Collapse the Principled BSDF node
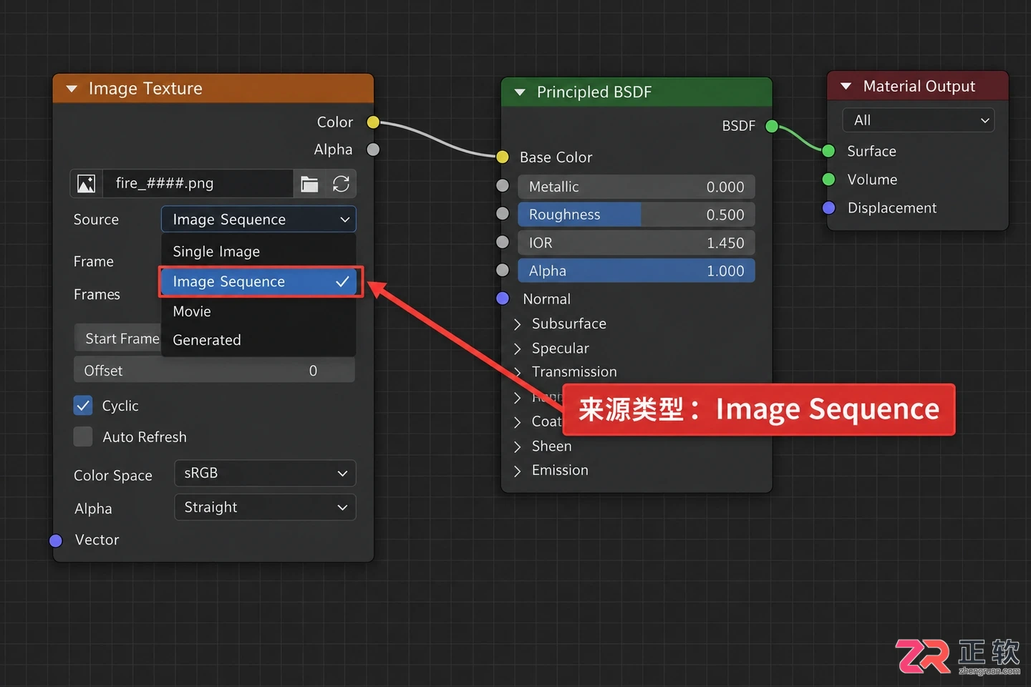1031x687 pixels. click(x=520, y=92)
